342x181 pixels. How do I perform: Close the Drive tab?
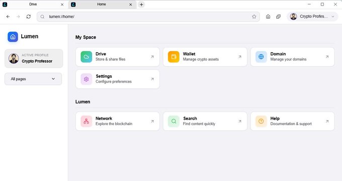(x=62, y=5)
